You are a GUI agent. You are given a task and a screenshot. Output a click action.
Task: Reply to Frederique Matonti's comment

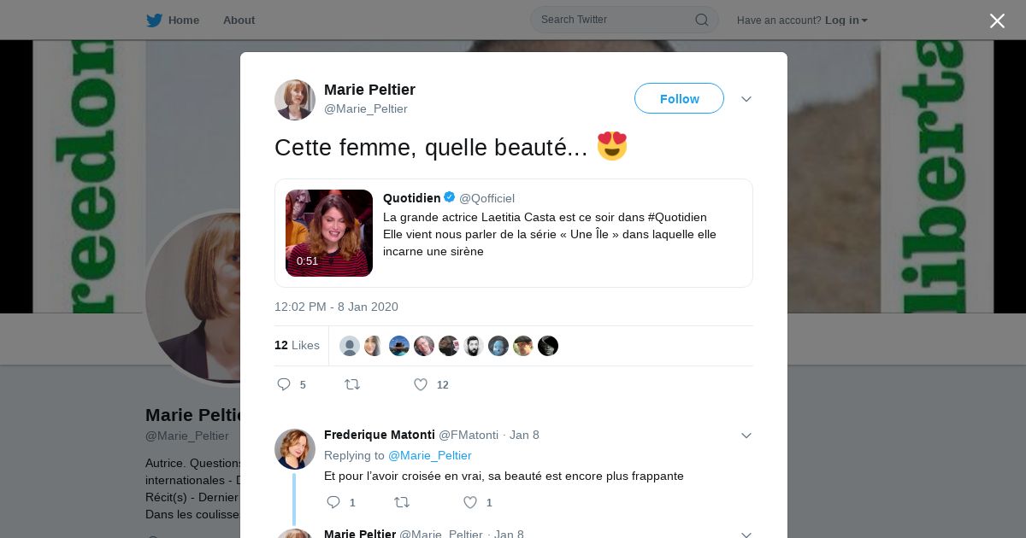coord(333,502)
